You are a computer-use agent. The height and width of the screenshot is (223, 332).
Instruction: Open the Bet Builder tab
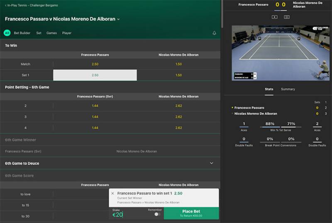point(22,33)
